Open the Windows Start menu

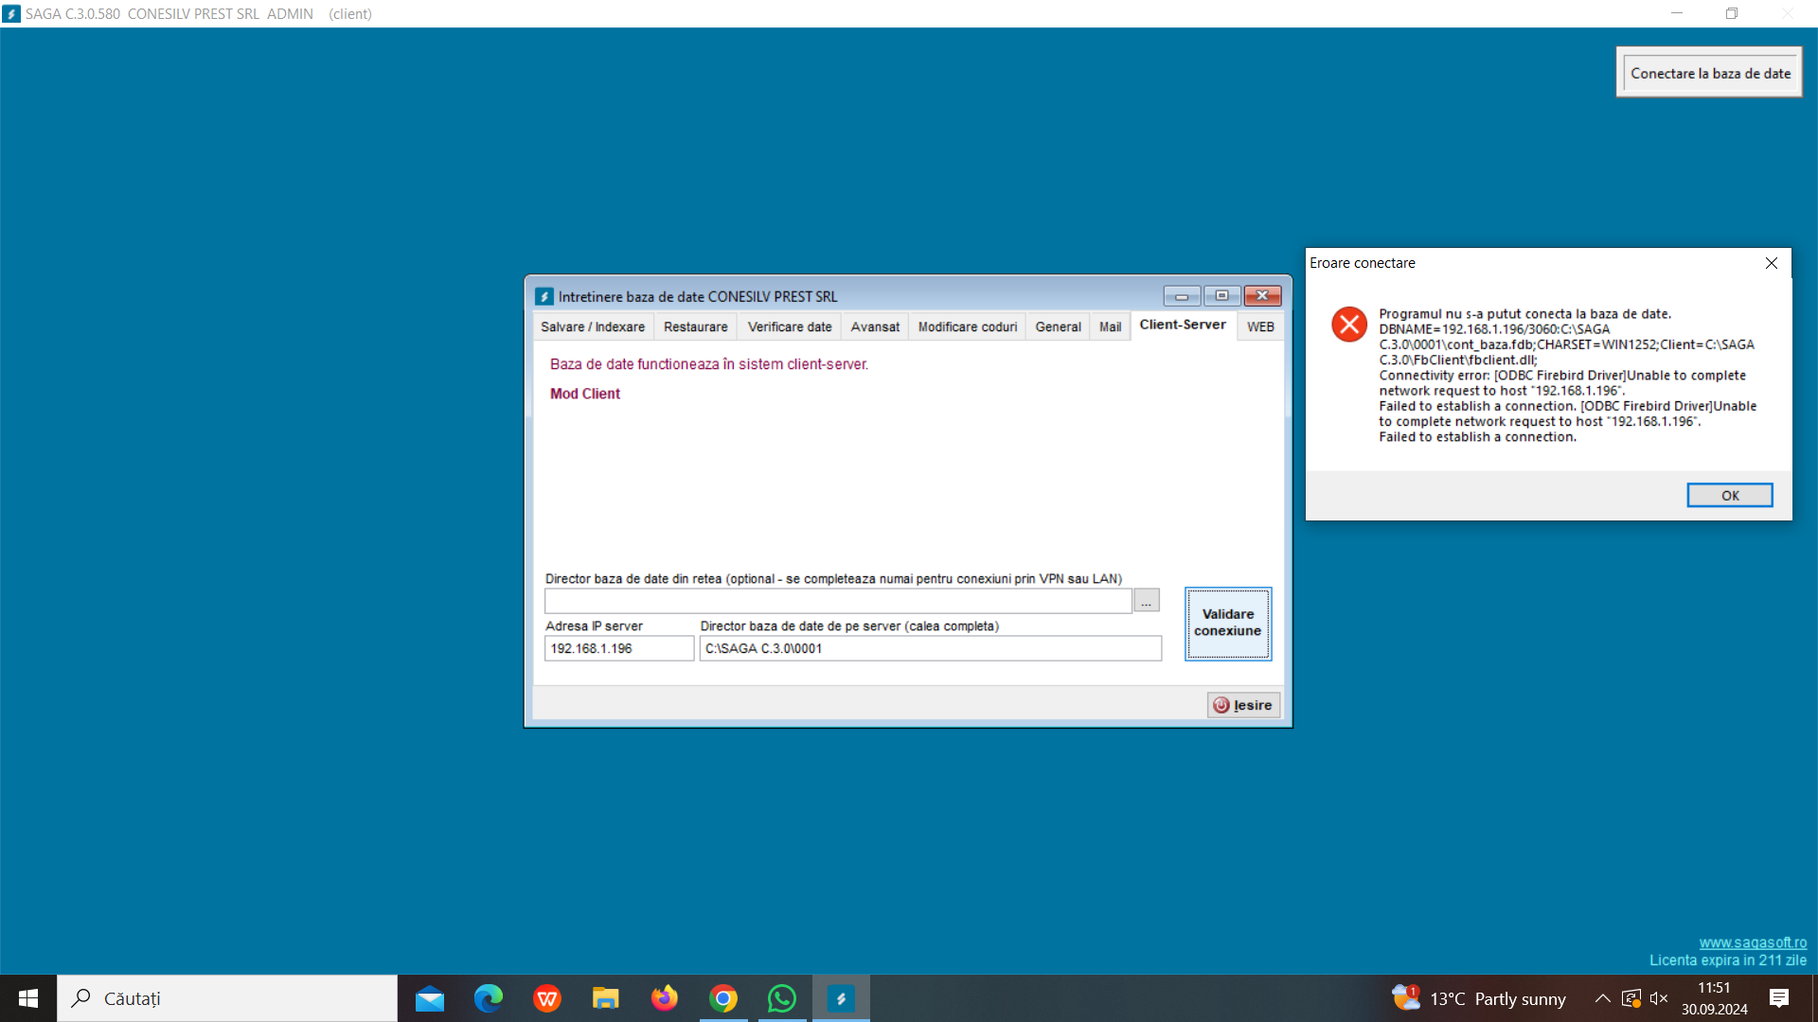click(28, 998)
